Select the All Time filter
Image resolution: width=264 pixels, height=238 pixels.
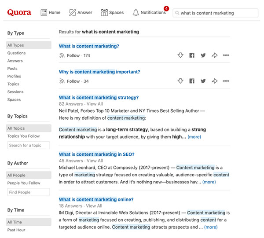29,222
